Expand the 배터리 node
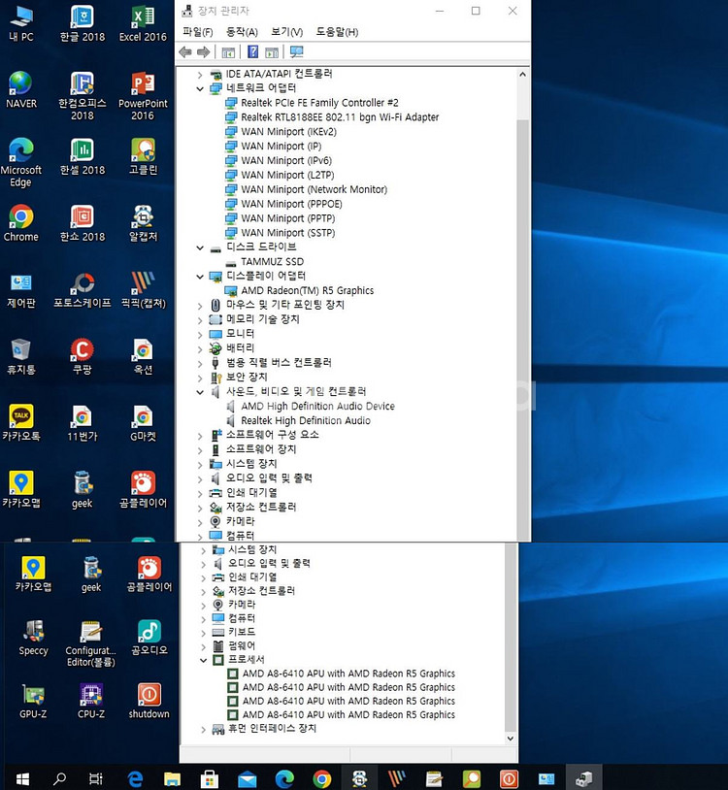Screen dimensions: 728x790 200,349
